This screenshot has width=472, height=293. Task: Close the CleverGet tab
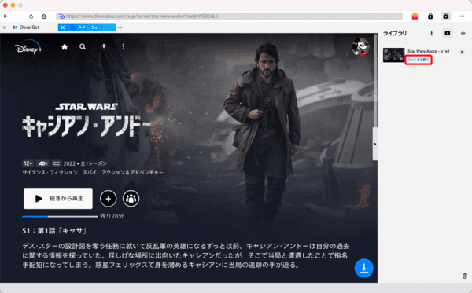5,27
